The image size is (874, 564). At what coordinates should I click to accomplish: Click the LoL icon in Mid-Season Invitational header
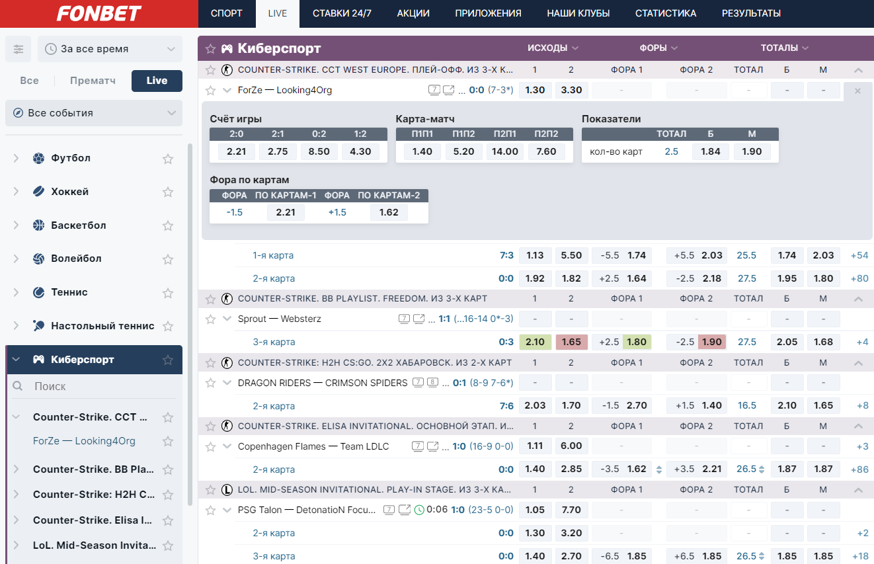[227, 490]
